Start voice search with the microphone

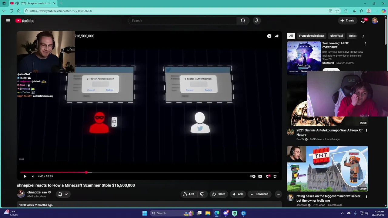point(257,21)
